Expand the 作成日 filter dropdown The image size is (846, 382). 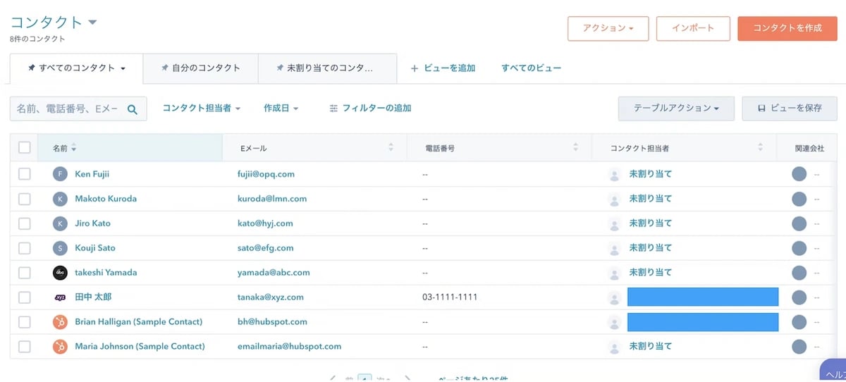click(281, 109)
